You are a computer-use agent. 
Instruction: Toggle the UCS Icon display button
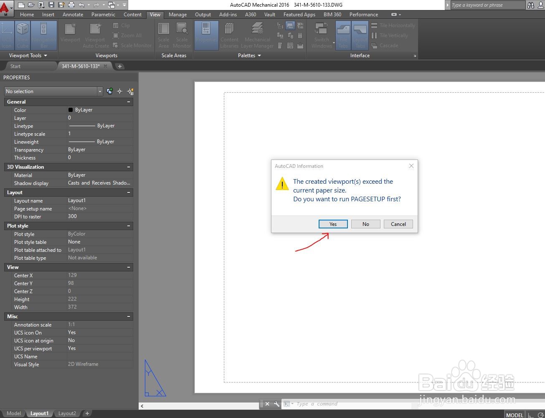click(x=7, y=35)
